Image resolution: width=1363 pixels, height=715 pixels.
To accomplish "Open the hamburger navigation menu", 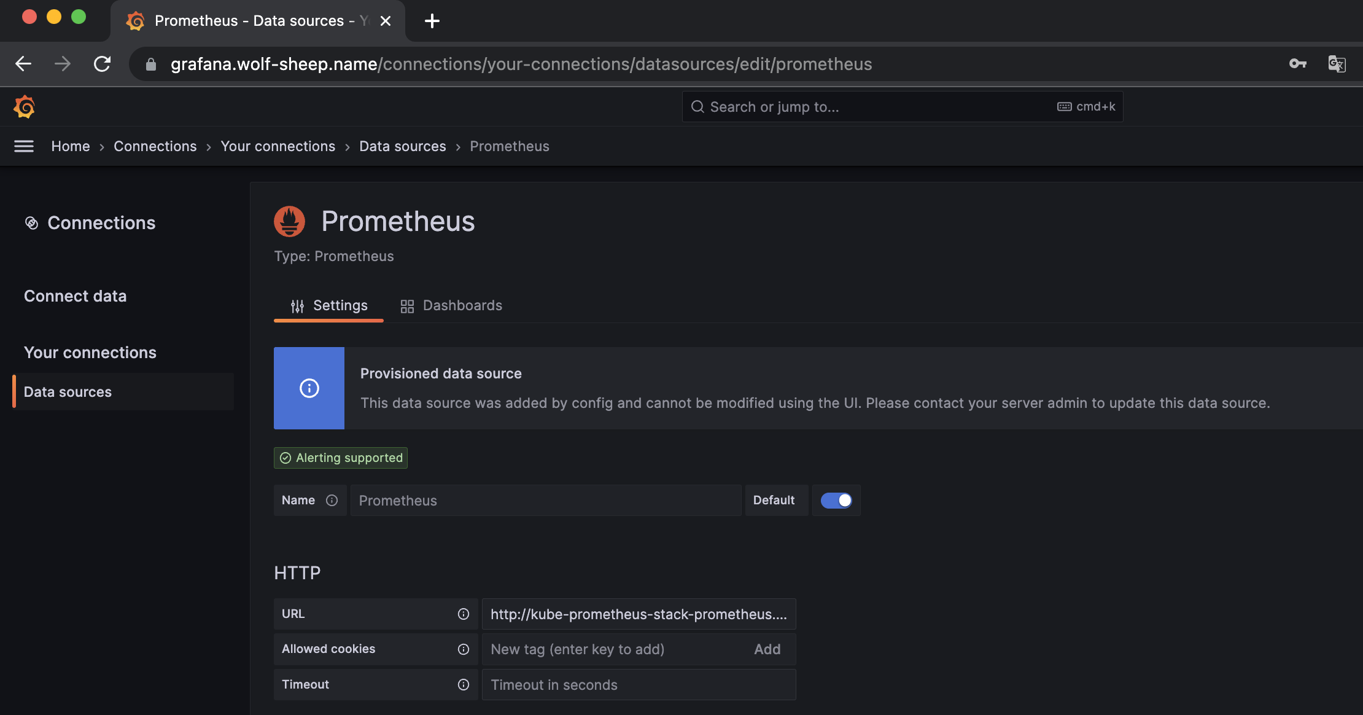I will [x=24, y=146].
